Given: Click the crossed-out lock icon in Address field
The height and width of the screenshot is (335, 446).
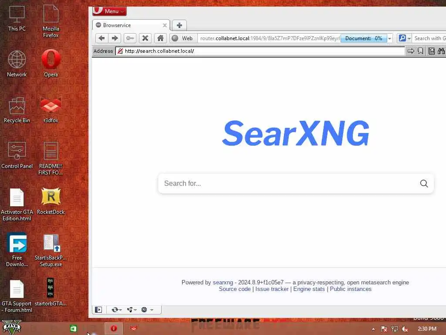Looking at the screenshot, I should tap(120, 51).
